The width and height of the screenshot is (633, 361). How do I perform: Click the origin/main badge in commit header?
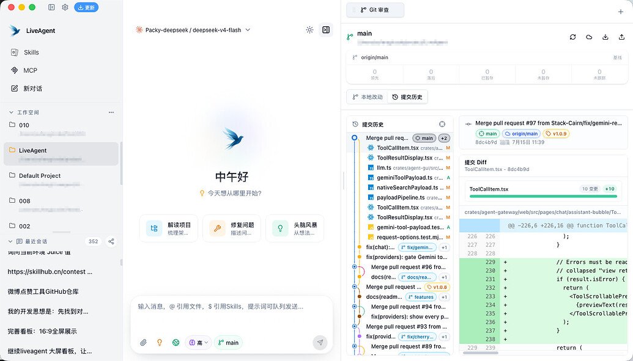click(x=521, y=134)
